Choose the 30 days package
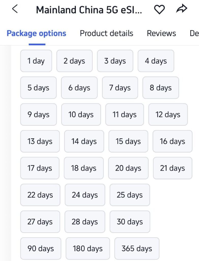 130,222
